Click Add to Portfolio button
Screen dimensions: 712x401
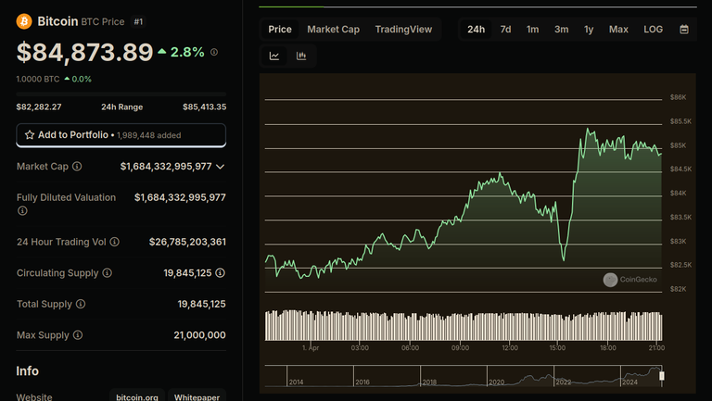[x=121, y=135]
